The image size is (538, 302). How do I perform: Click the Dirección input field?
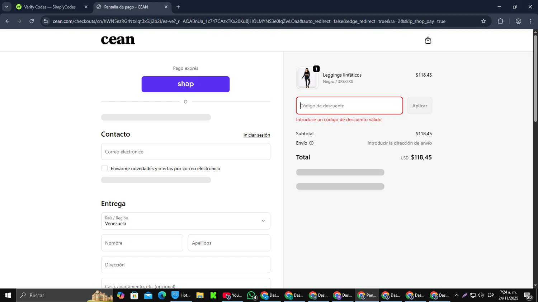(185, 265)
